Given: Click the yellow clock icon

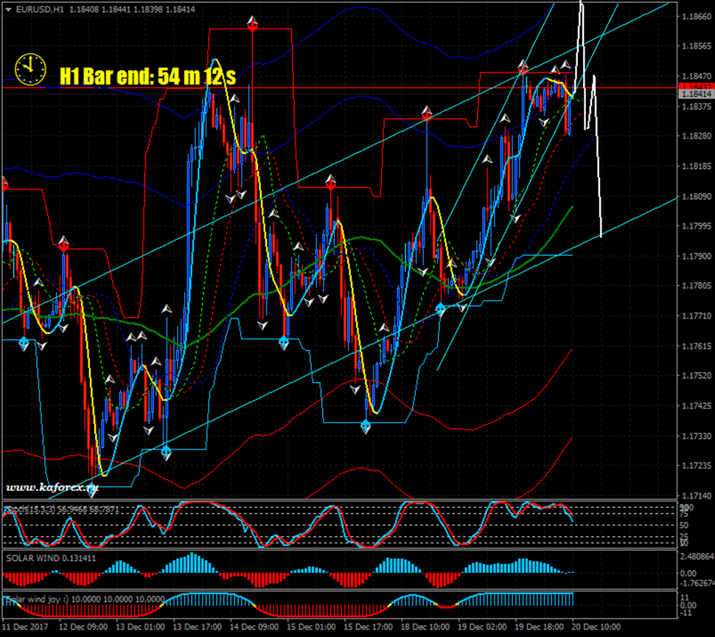Looking at the screenshot, I should click(x=28, y=69).
